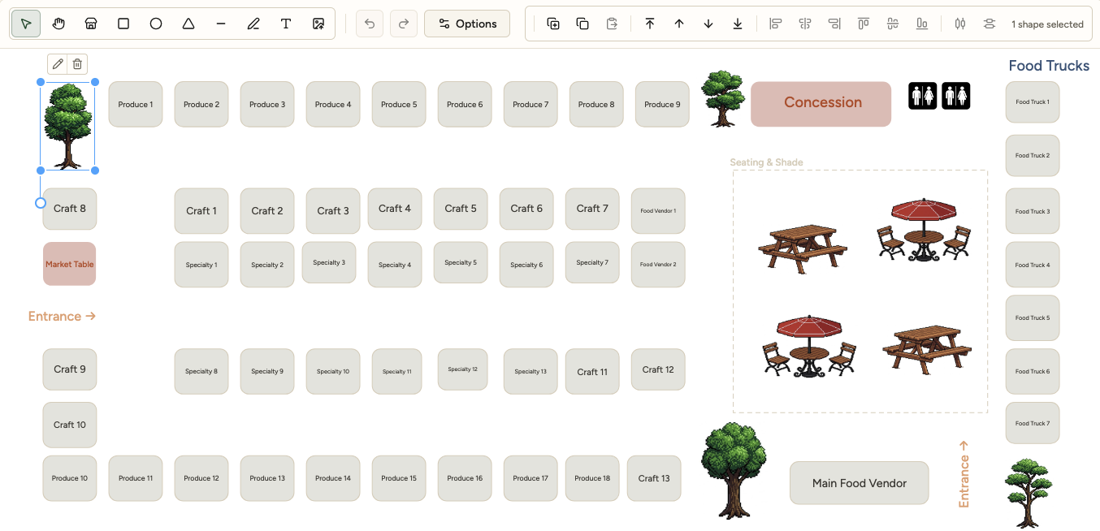Click the '1 shape selected' status text

pos(1047,24)
